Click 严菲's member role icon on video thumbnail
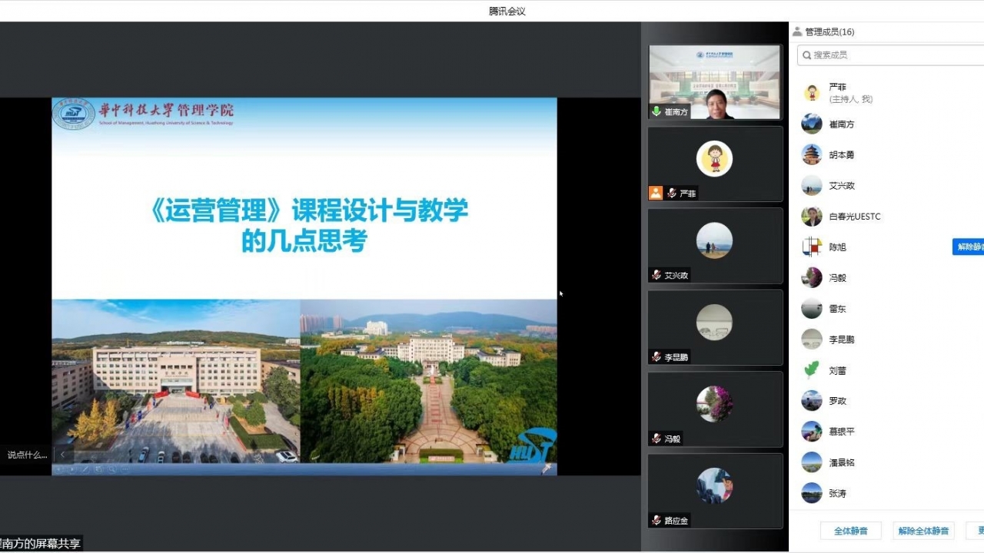The width and height of the screenshot is (984, 553). pos(656,193)
